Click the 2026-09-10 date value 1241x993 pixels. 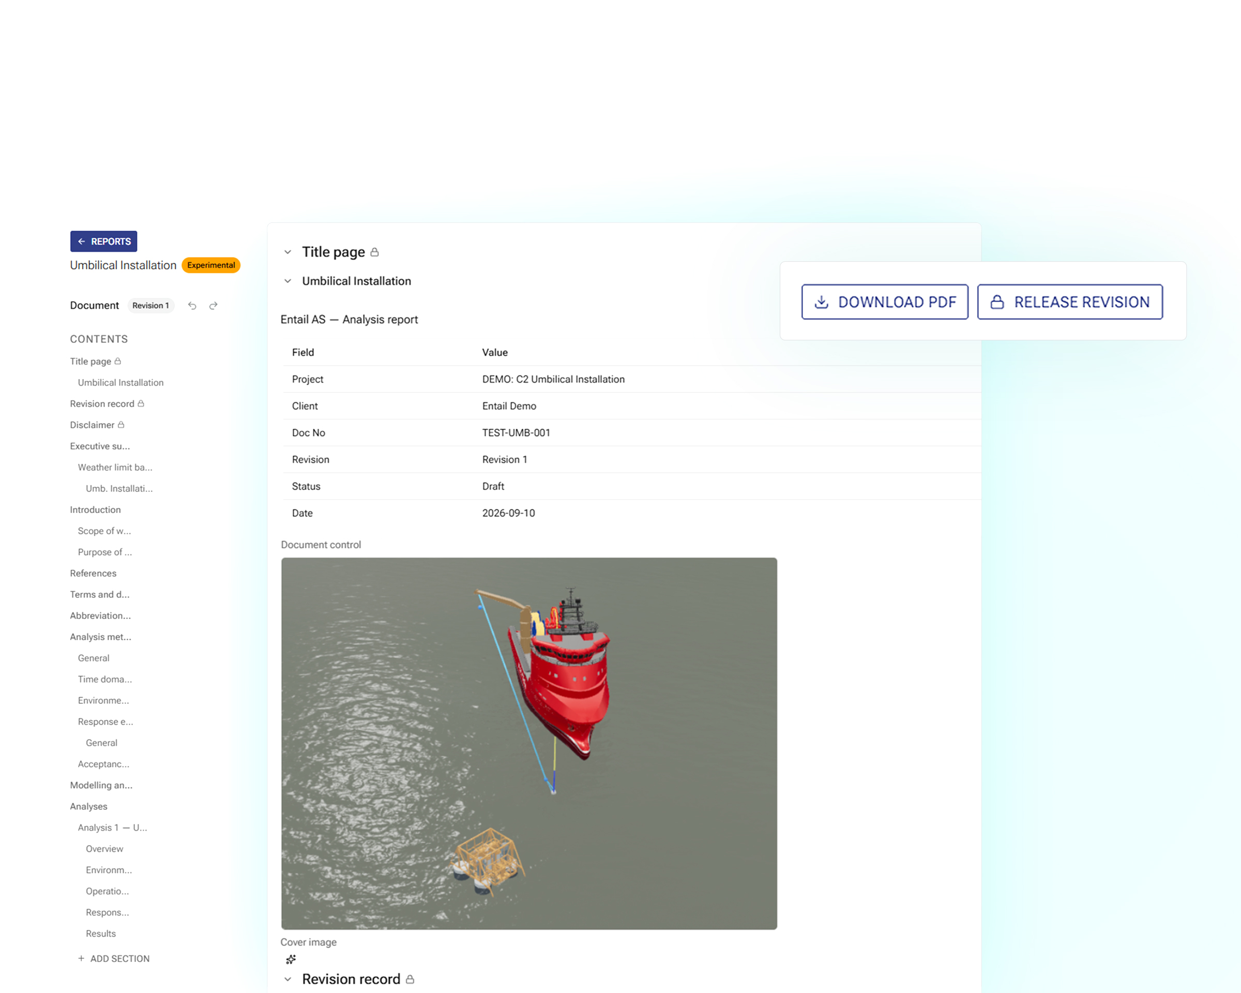pos(508,513)
